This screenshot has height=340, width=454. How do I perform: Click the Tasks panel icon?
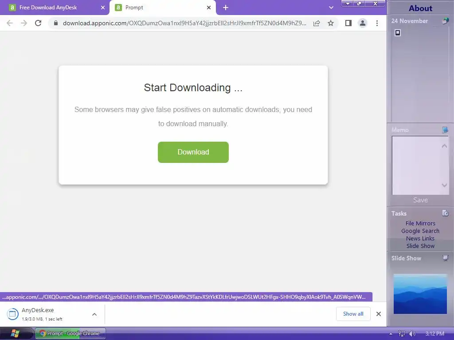pos(445,213)
